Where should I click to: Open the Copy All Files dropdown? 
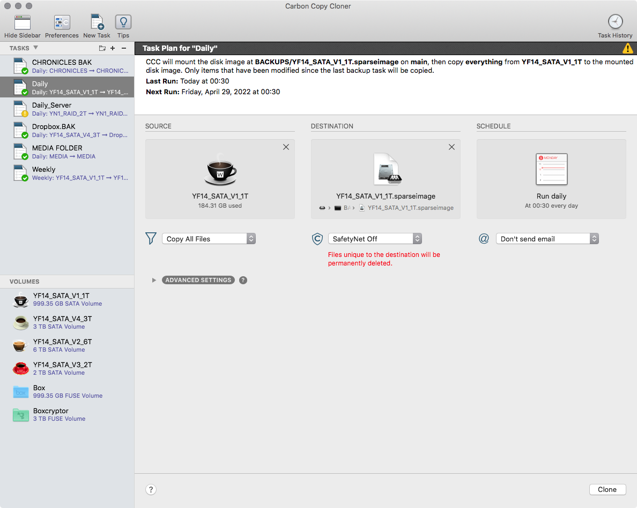[x=209, y=239]
